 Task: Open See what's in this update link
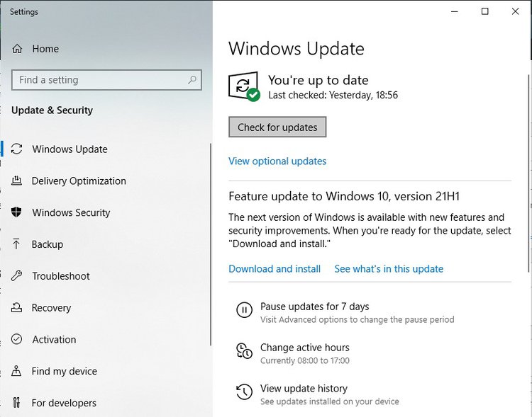389,268
